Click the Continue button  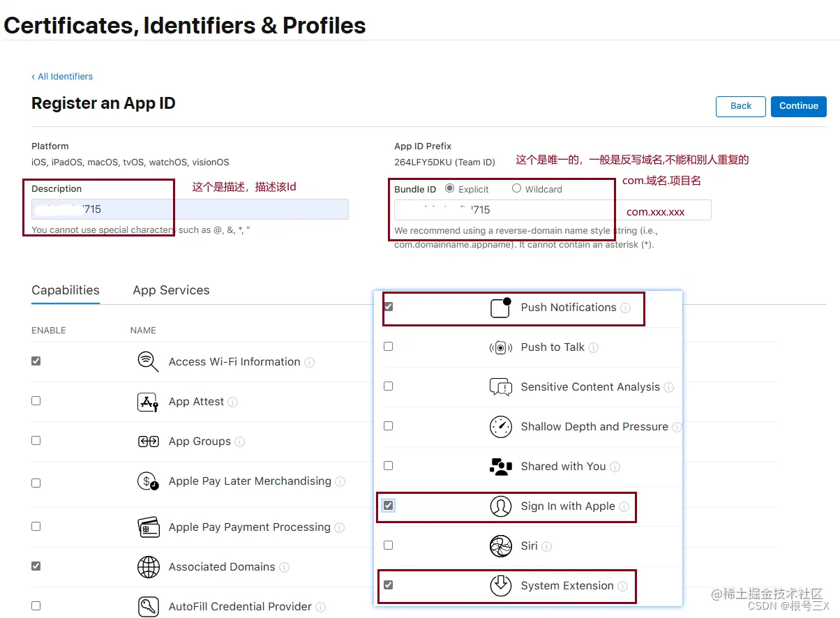pos(798,106)
